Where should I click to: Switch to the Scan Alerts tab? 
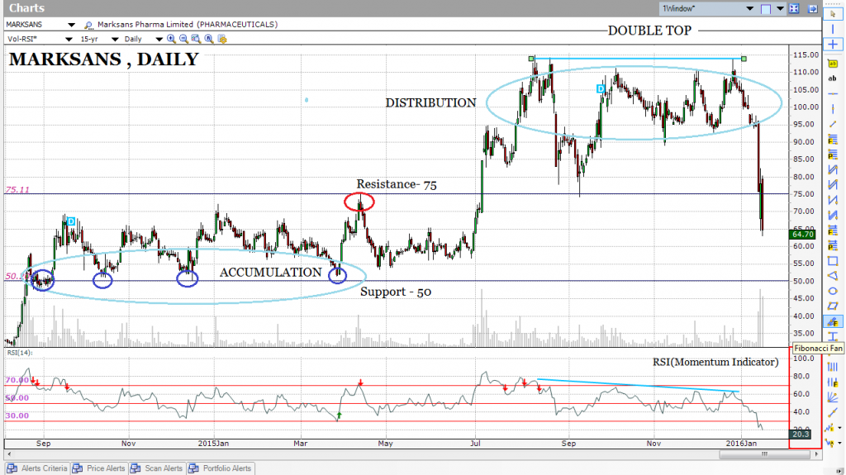(157, 468)
